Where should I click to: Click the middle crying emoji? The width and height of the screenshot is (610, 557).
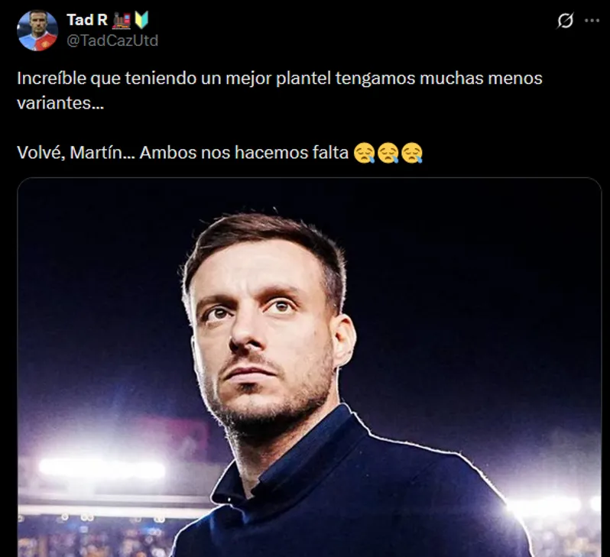point(388,154)
